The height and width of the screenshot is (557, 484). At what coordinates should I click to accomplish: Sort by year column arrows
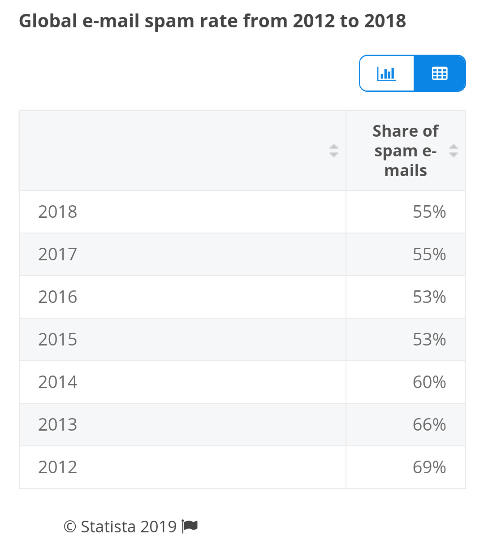[333, 151]
